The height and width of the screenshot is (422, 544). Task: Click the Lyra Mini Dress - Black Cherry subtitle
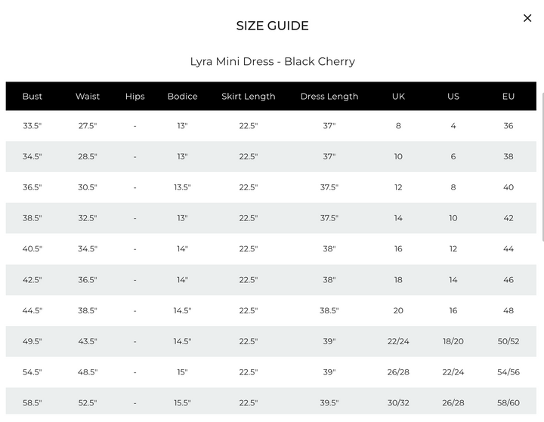tap(272, 61)
